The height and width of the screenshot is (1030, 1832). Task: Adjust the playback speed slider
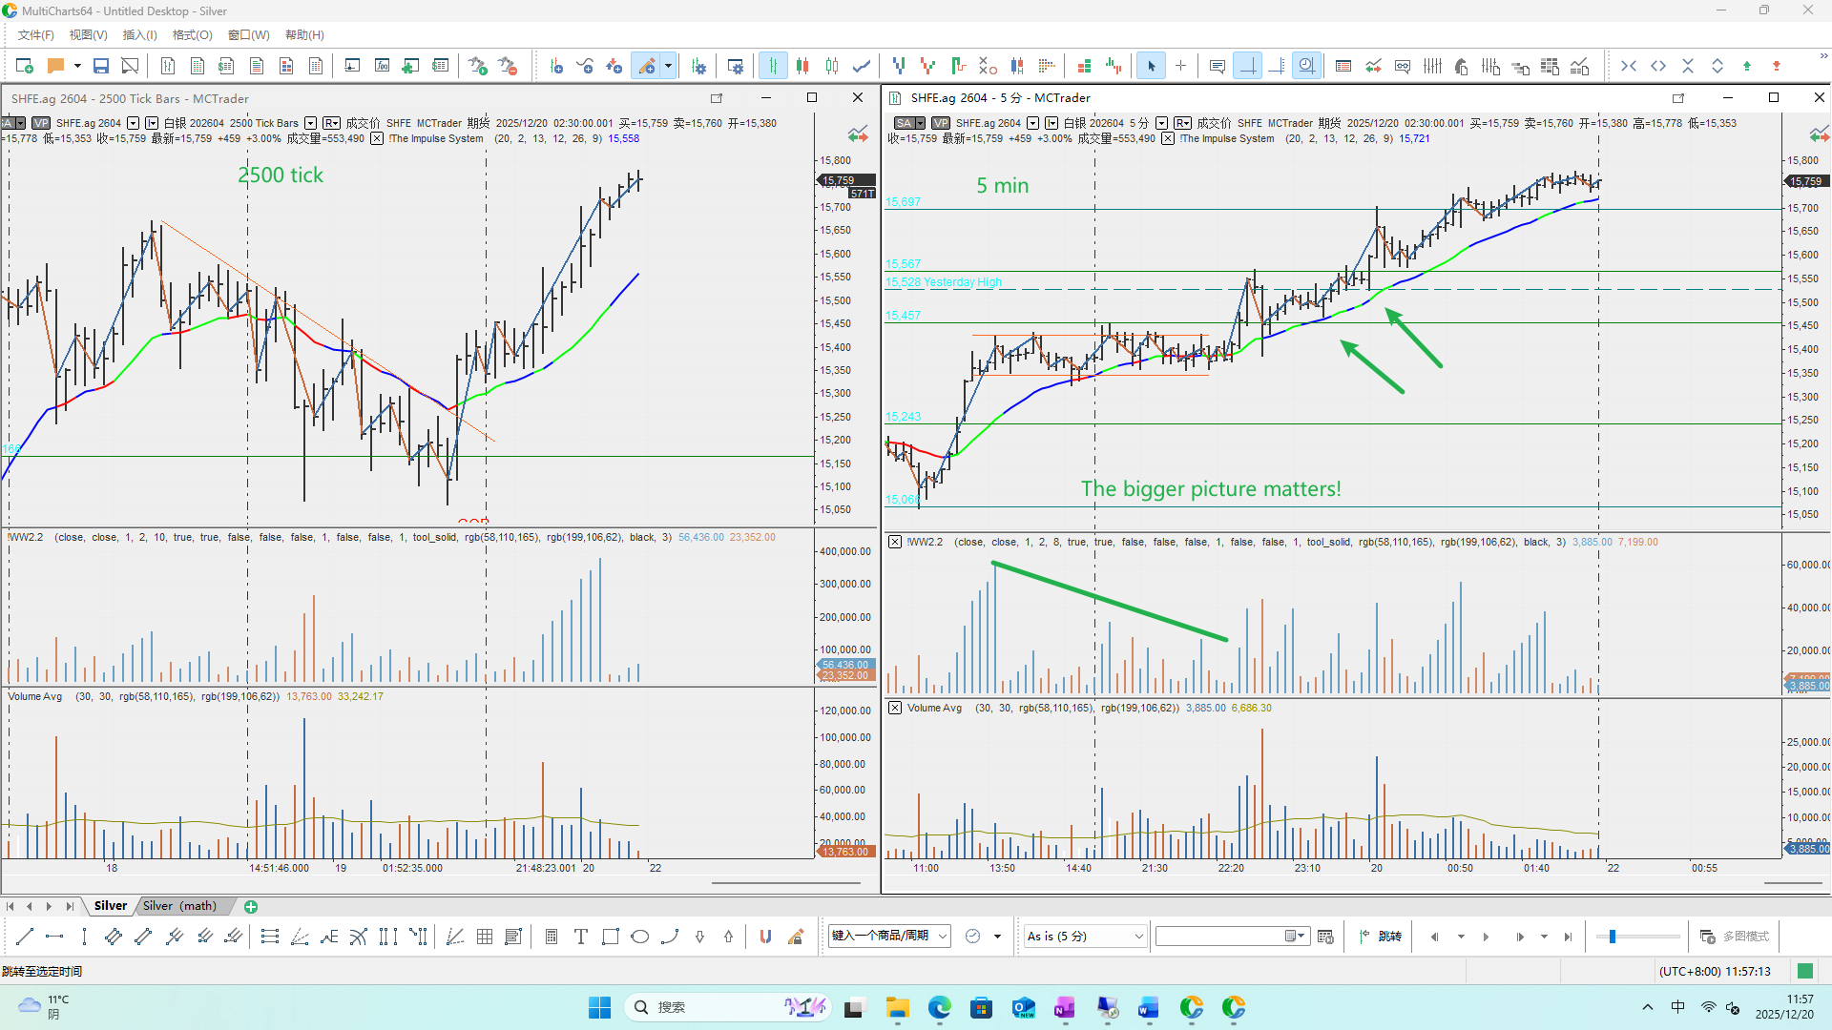(x=1613, y=937)
